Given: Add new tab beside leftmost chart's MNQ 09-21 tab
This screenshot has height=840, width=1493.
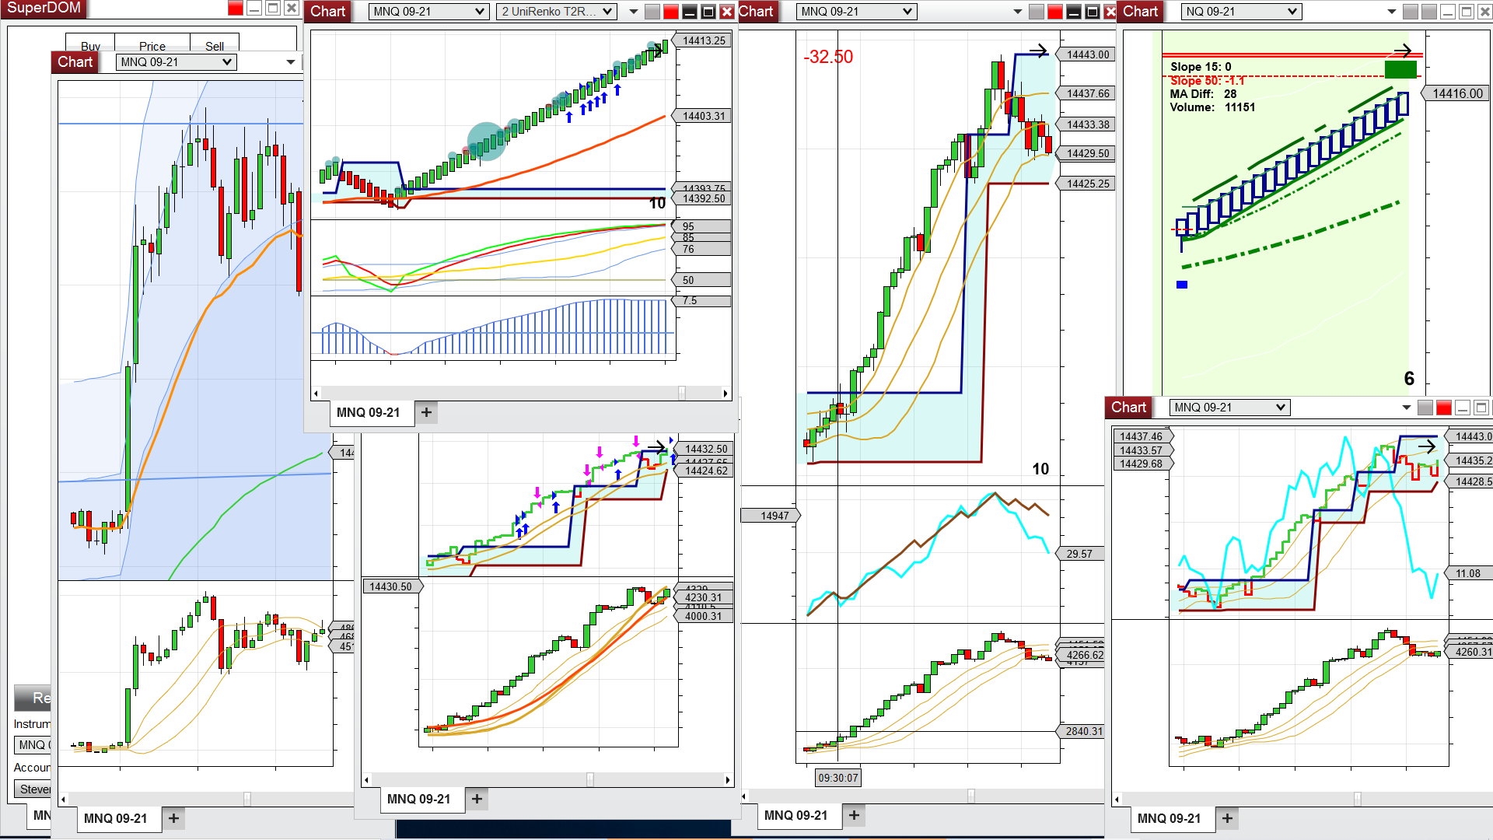Looking at the screenshot, I should point(173,818).
